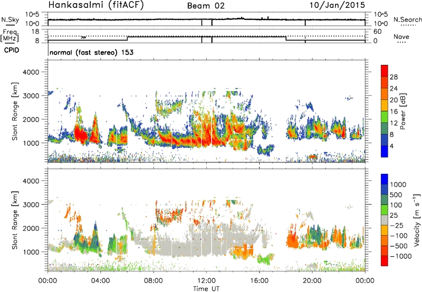Click the blue top of velocity colorbar

(385, 179)
